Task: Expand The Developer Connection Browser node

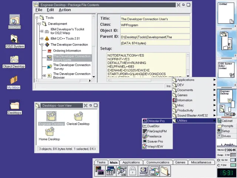Action: [x=44, y=76]
